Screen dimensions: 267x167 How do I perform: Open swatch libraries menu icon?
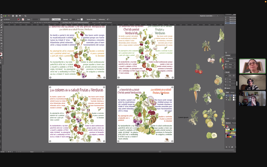pyautogui.click(x=226, y=147)
